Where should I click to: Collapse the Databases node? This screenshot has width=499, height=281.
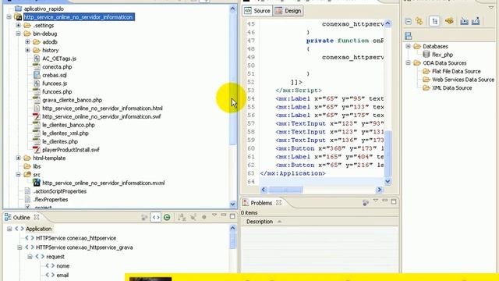[408, 47]
